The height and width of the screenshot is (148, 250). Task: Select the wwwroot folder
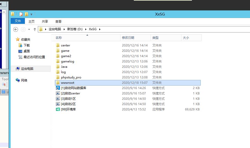click(68, 83)
